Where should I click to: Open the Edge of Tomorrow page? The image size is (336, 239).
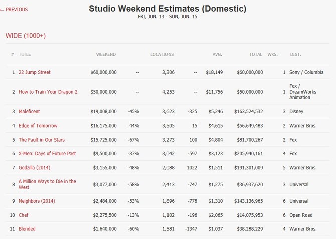[38, 126]
